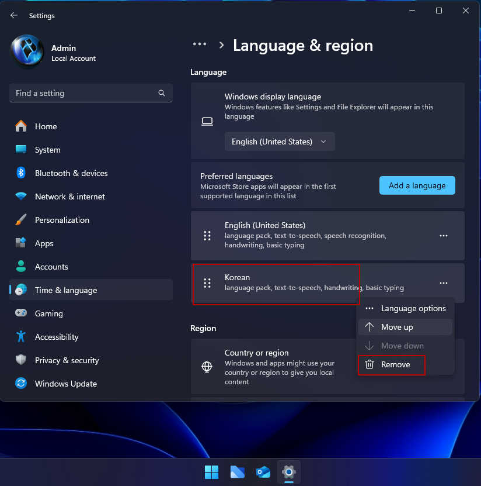Click the Korean language name
Screen dimensions: 481x486
[x=237, y=277]
